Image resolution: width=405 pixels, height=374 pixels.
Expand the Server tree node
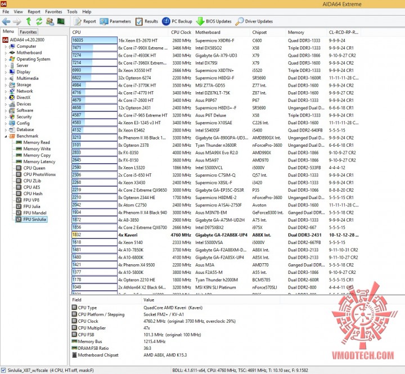(6, 66)
